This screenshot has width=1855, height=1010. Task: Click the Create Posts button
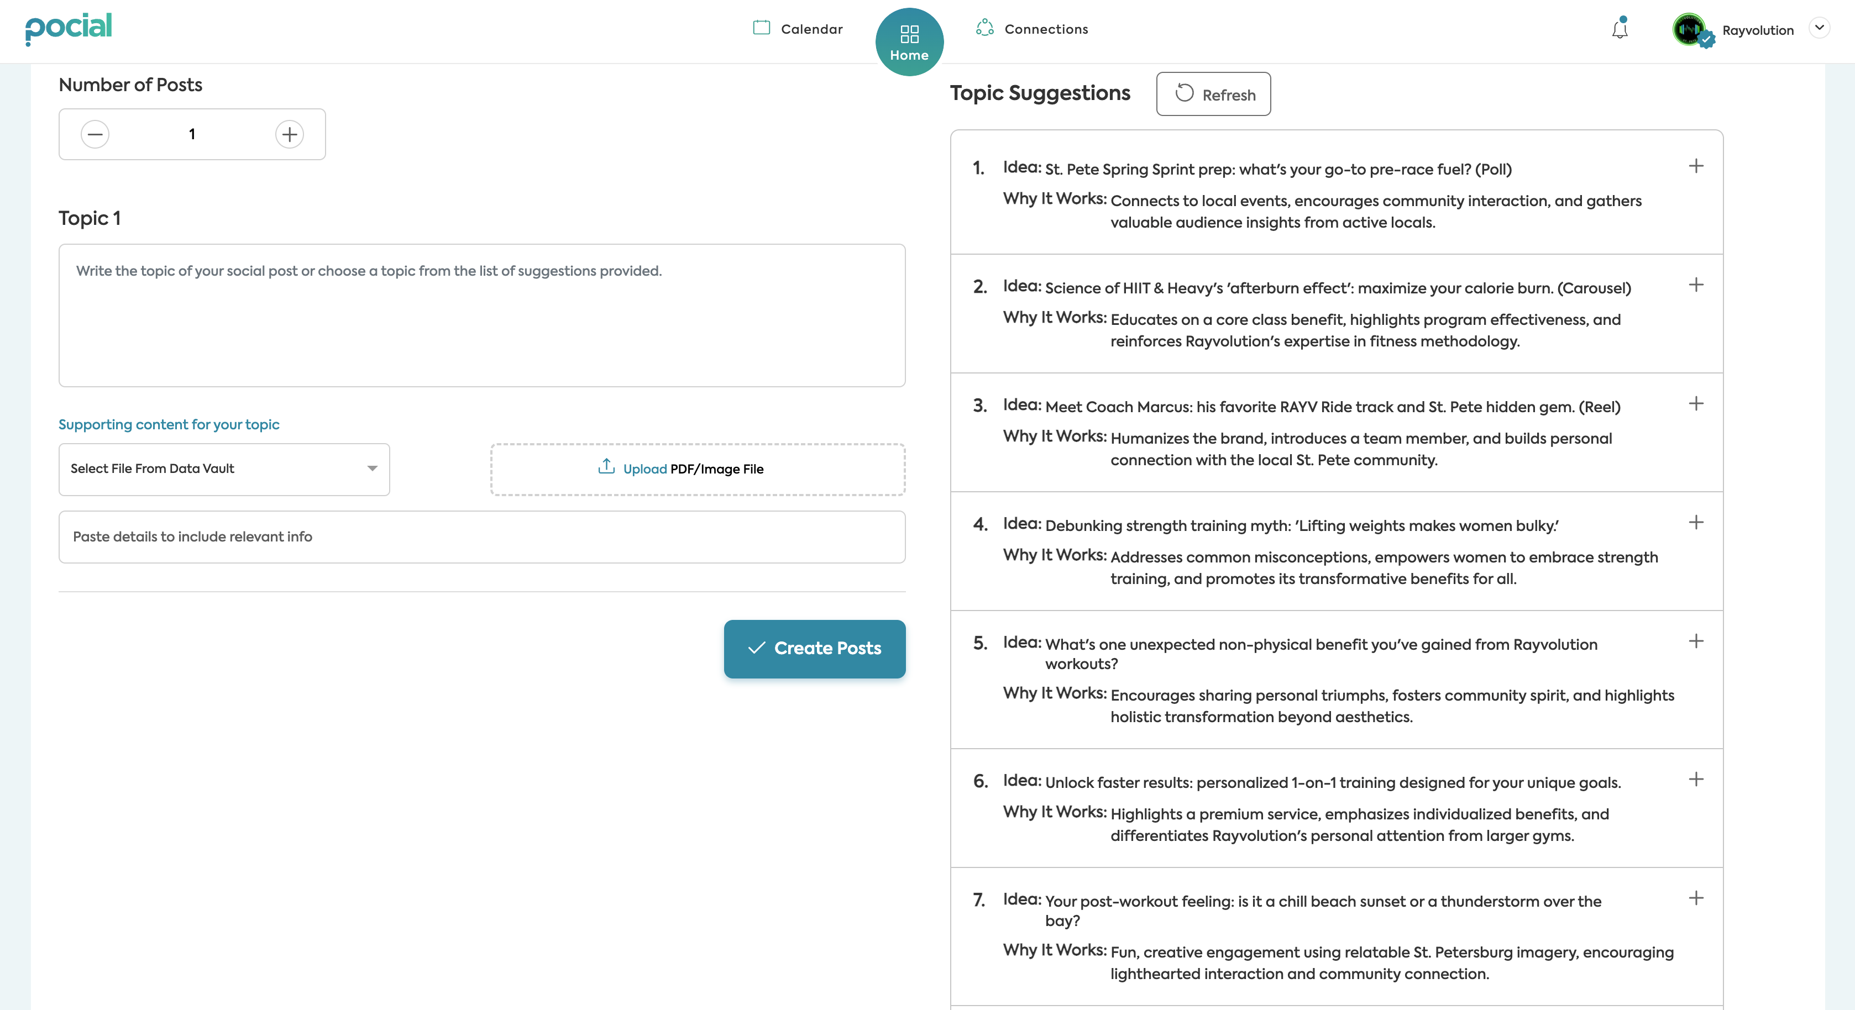click(814, 649)
